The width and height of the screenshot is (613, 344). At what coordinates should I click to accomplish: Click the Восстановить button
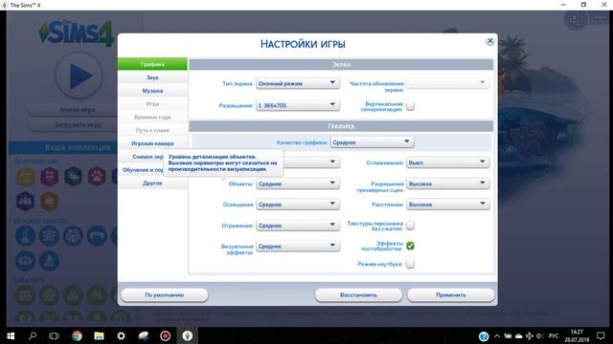click(x=358, y=295)
